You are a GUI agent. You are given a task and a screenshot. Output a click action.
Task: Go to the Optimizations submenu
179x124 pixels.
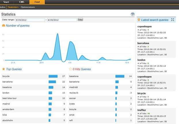tap(28, 7)
